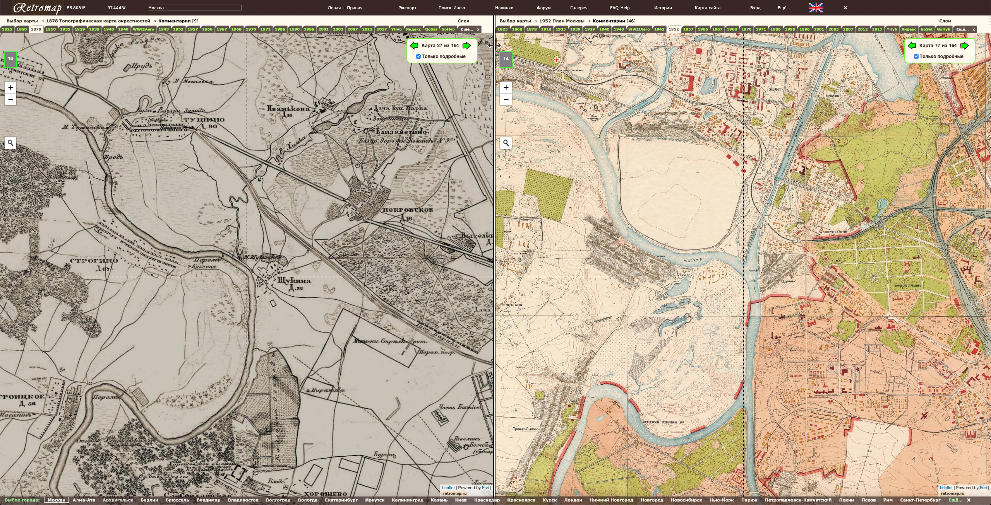
Task: Open 'Выбор карты' in right pane
Action: pos(515,21)
